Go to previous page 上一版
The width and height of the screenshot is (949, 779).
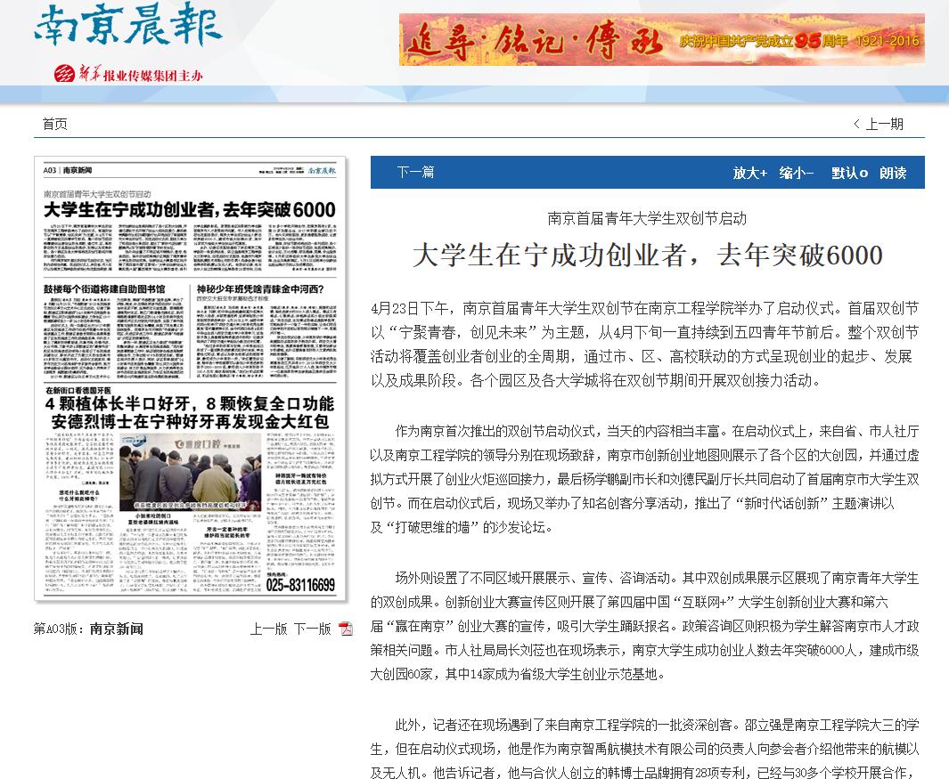pos(268,629)
